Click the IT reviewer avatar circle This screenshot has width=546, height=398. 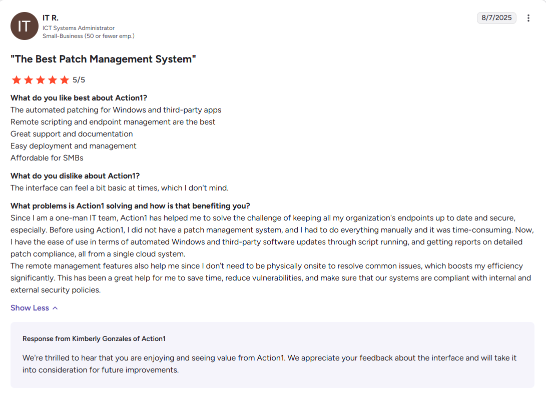24,26
